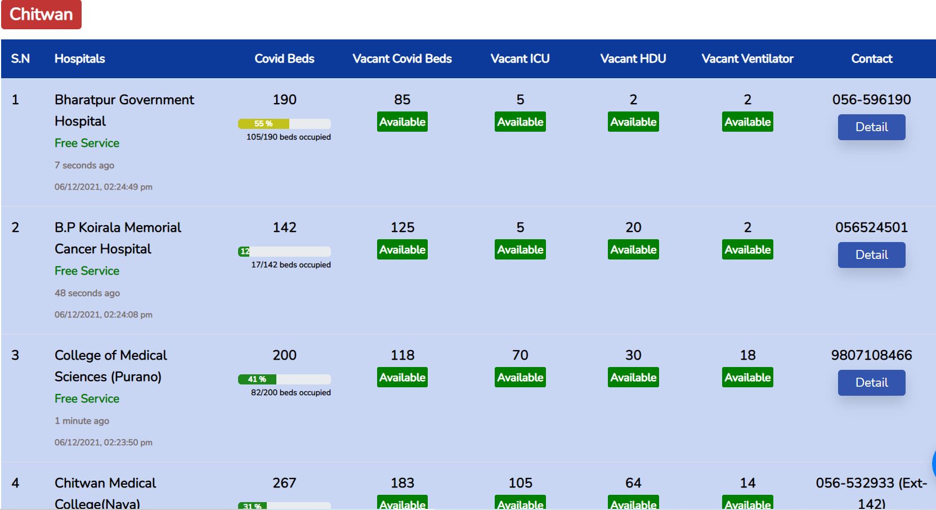Screen dimensions: 936x510
Task: Click the Covid Beds value 267
Action: (284, 483)
